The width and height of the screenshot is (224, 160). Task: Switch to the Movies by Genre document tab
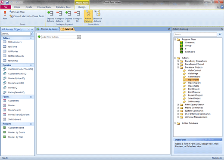(x=47, y=29)
